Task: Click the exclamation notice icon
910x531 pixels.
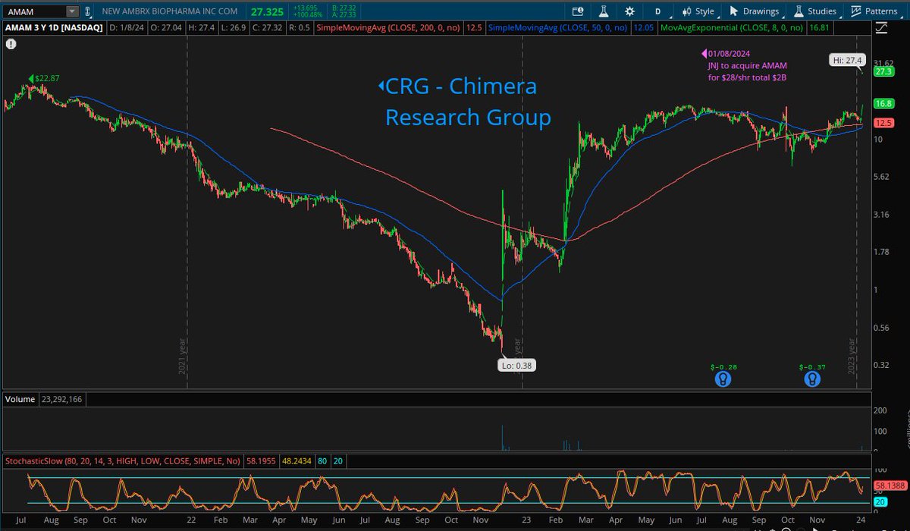Action: pos(11,44)
